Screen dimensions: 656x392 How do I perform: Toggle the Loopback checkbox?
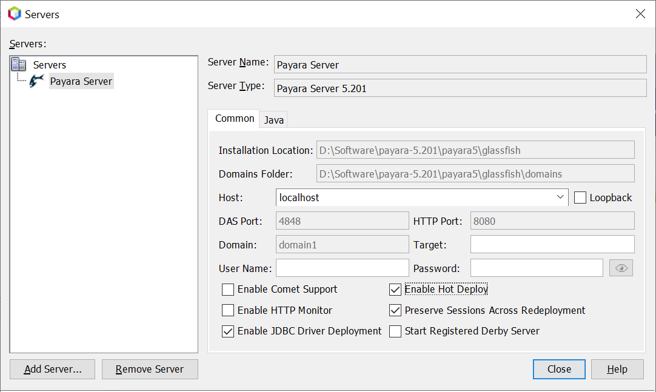(580, 198)
